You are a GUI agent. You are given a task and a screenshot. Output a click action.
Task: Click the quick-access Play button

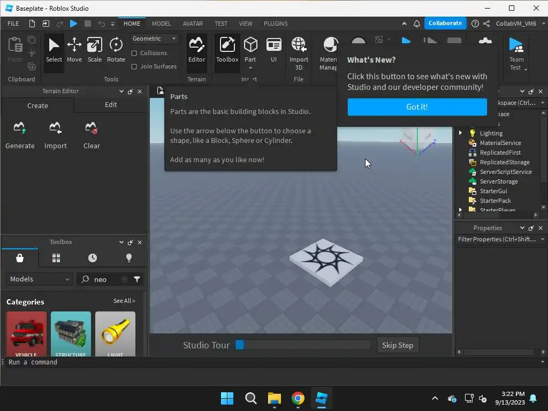pyautogui.click(x=73, y=24)
